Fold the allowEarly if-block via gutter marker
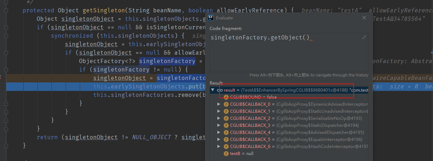This screenshot has height=161, width=433. tap(7, 53)
